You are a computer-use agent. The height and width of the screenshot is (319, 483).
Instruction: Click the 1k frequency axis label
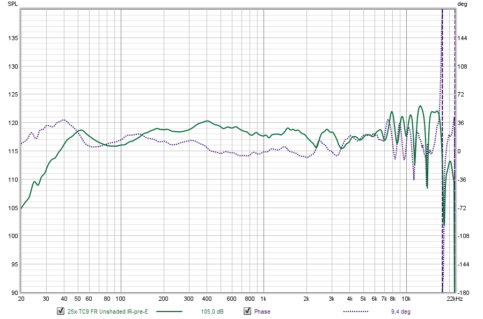pyautogui.click(x=264, y=299)
